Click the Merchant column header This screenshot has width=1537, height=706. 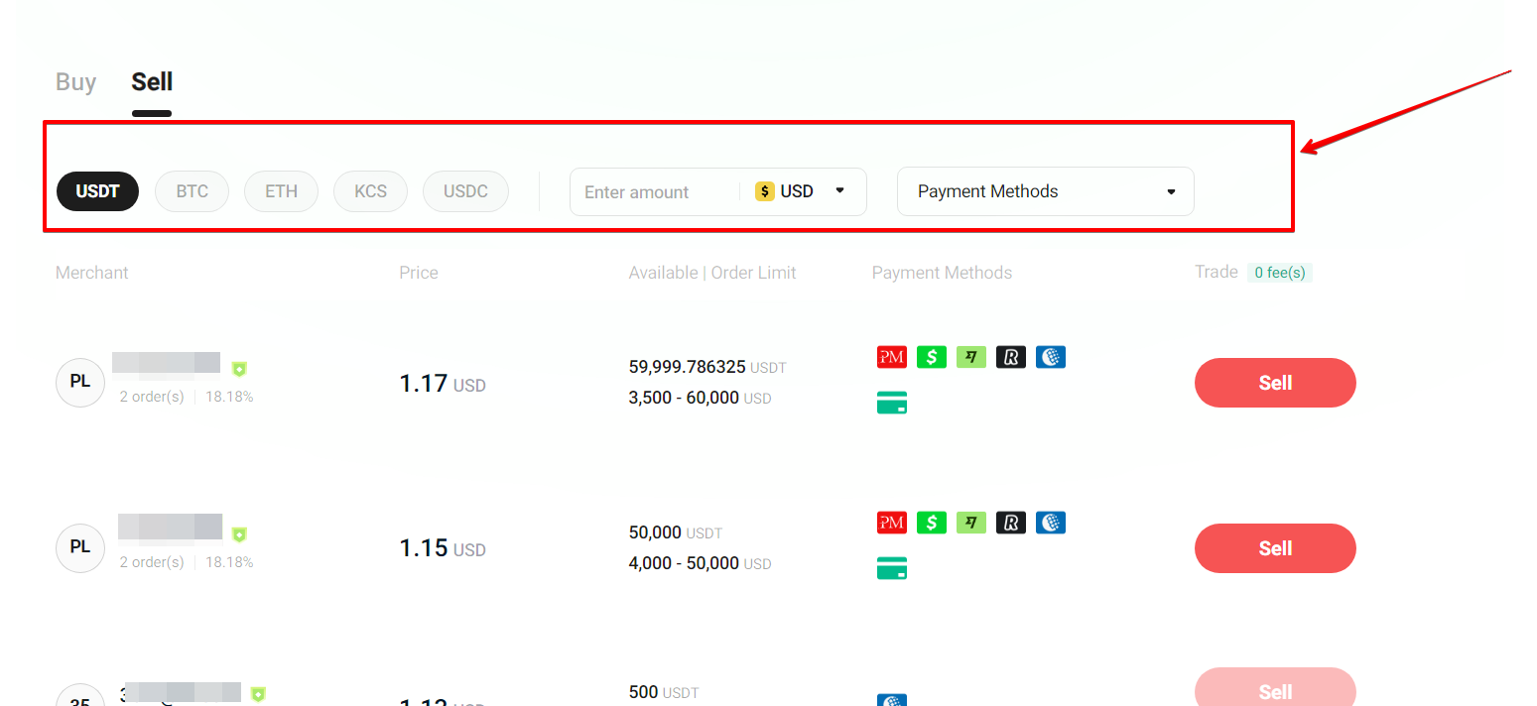(x=92, y=273)
